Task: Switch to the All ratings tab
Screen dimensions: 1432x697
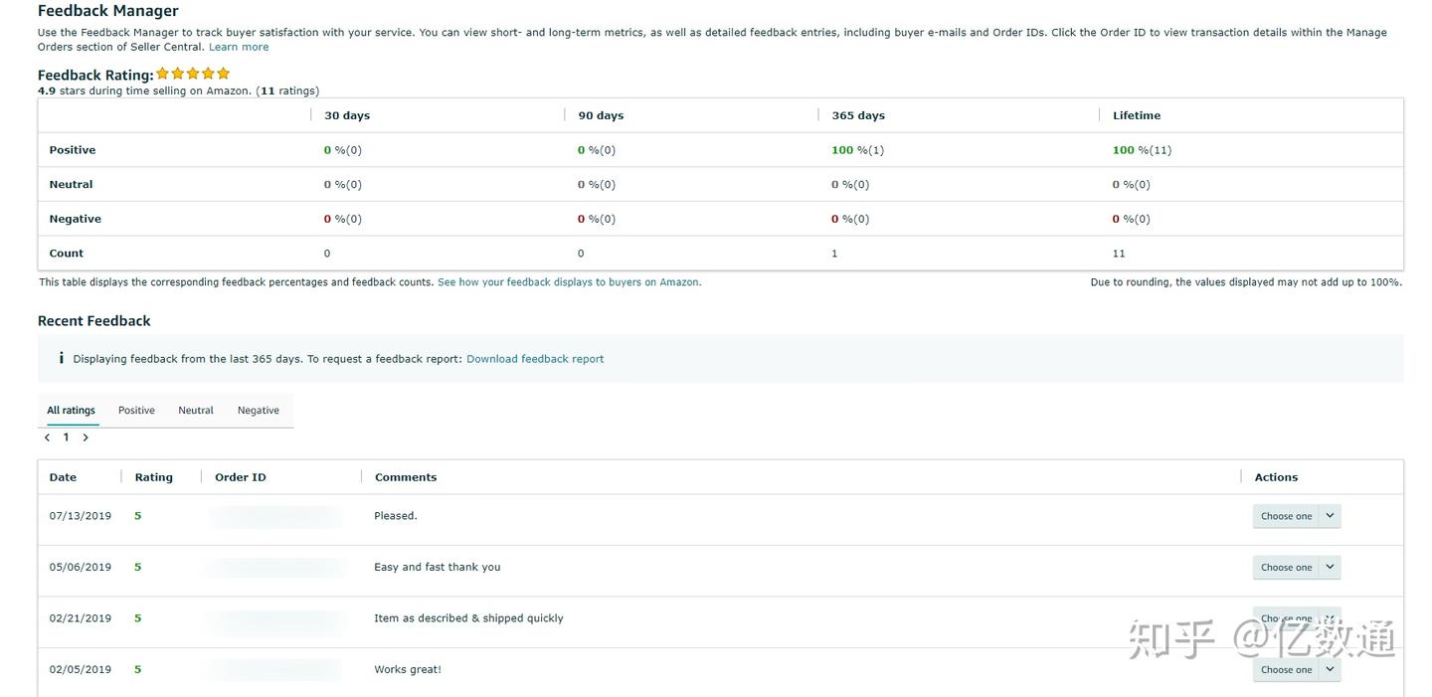Action: [72, 410]
